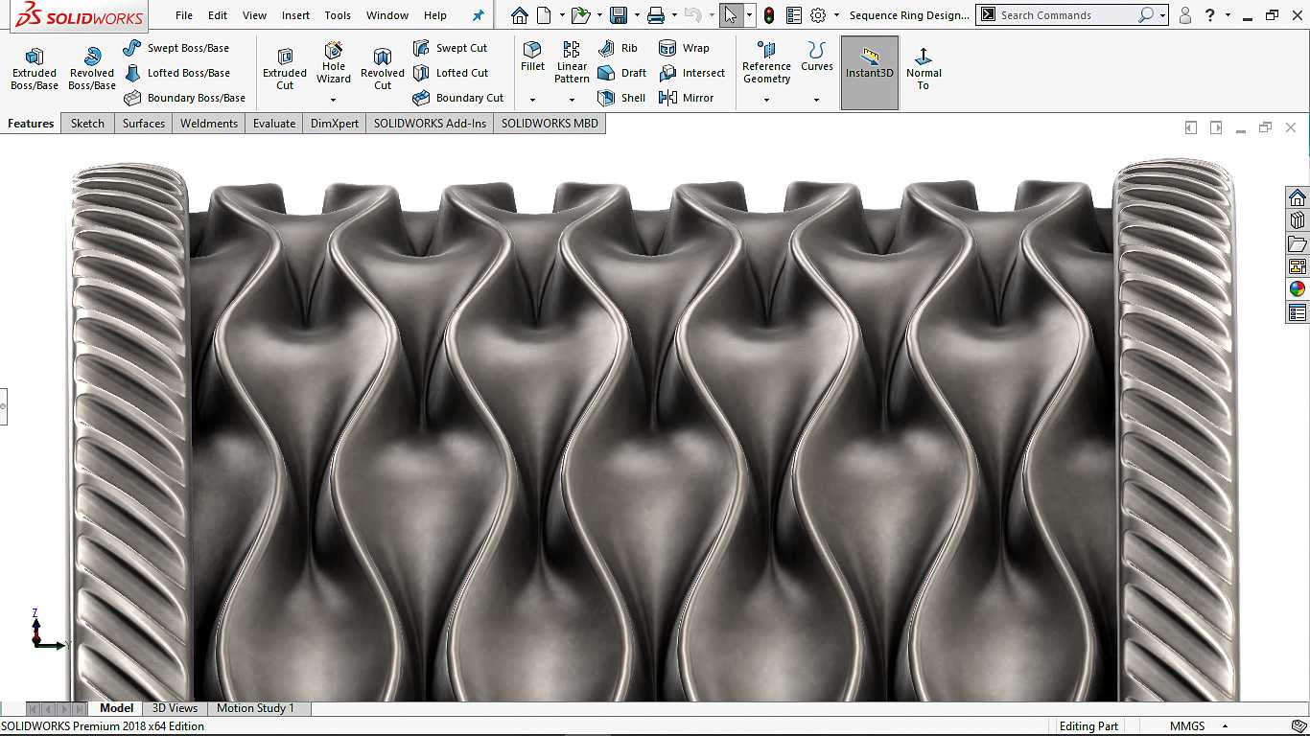The width and height of the screenshot is (1310, 736).
Task: Toggle the Instant3D button
Action: (870, 73)
